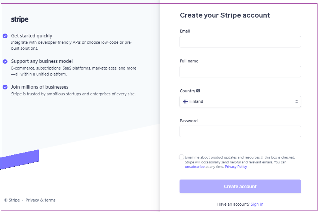Select the Full name text box
The height and width of the screenshot is (212, 319).
pos(240,72)
